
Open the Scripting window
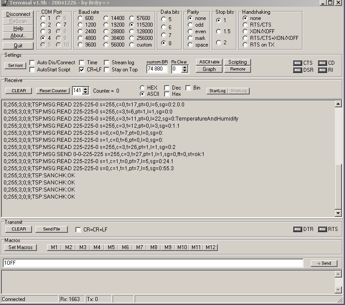237,62
